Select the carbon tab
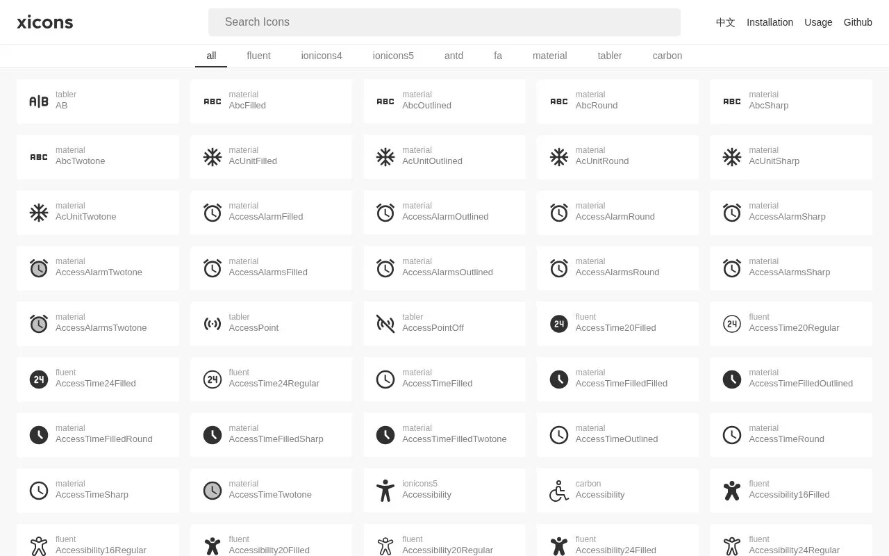This screenshot has width=889, height=556. click(x=667, y=56)
